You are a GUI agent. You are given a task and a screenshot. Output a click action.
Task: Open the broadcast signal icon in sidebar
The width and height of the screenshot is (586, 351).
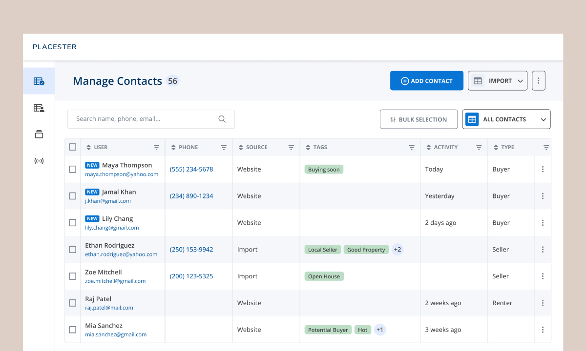tap(39, 161)
